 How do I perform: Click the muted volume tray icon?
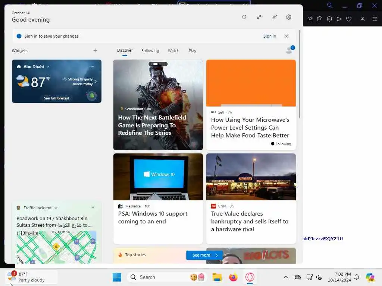pos(319,277)
